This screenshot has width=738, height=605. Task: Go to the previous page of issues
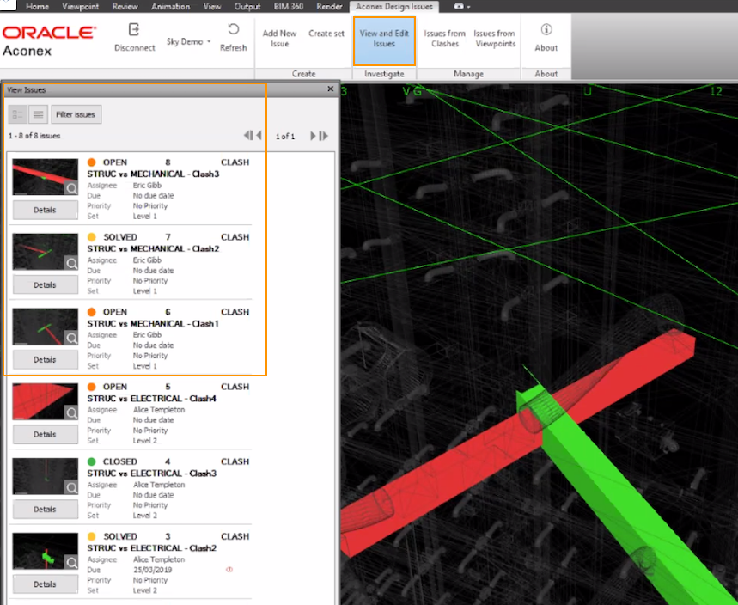(259, 136)
